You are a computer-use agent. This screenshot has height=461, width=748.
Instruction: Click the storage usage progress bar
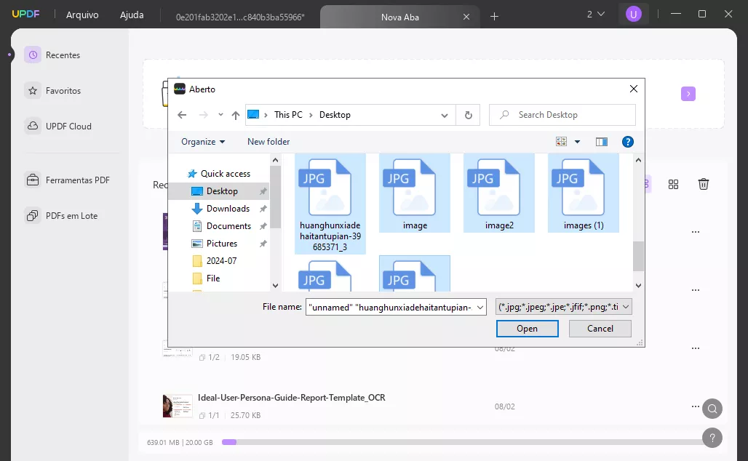point(462,442)
